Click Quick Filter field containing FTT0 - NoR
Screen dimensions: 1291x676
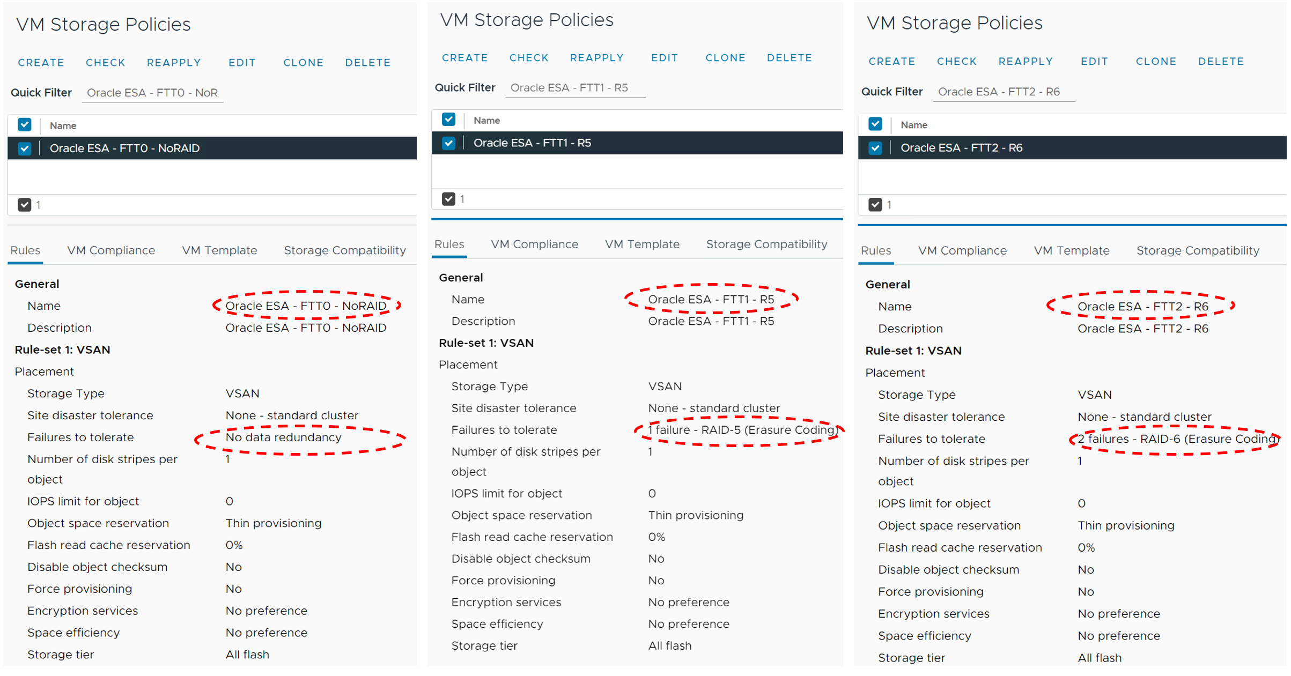[152, 93]
